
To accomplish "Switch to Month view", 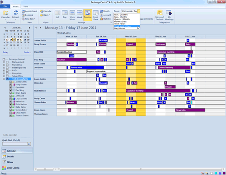I will click(105, 11).
